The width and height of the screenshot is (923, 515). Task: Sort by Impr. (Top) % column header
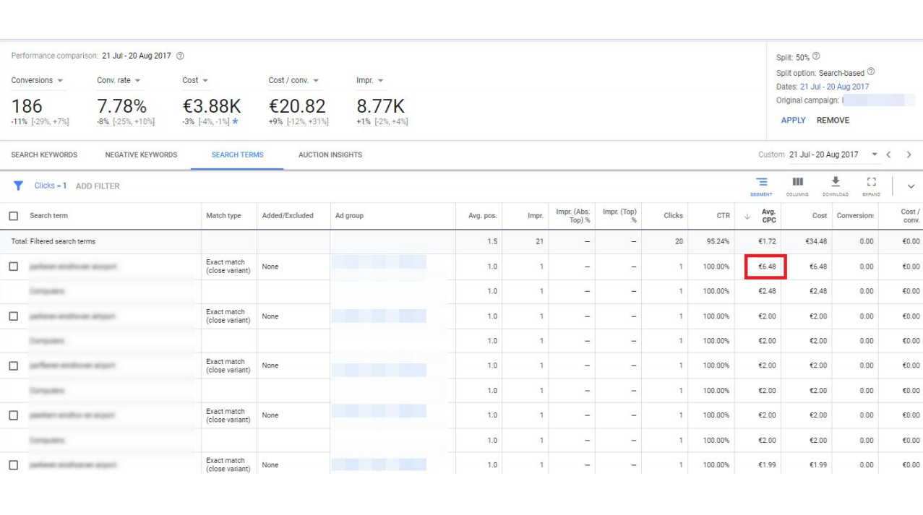[619, 216]
